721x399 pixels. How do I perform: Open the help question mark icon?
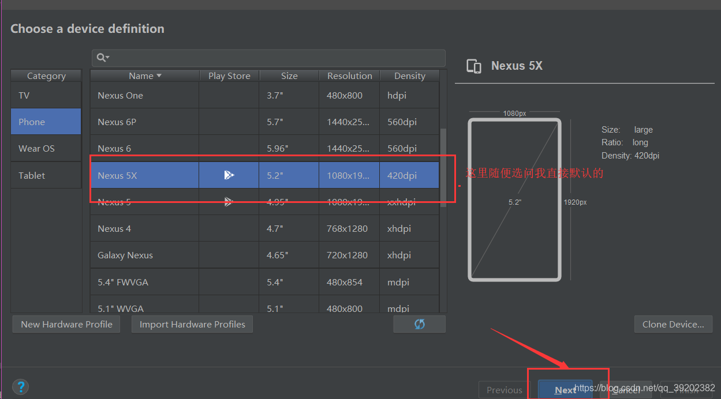[20, 386]
